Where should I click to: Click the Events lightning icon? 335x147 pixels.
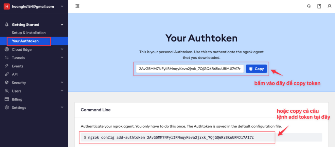(7, 66)
